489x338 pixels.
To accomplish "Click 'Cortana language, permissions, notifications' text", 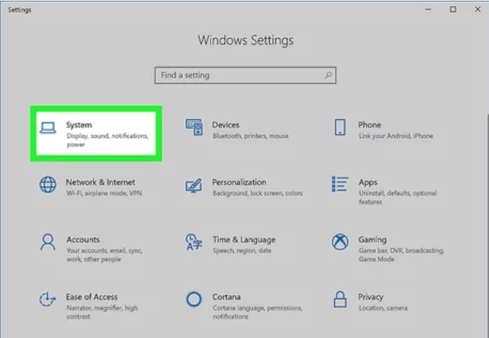I will 258,312.
